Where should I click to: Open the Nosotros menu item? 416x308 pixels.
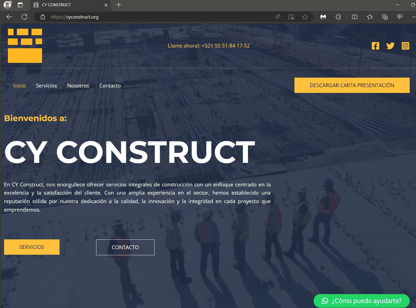coord(78,86)
